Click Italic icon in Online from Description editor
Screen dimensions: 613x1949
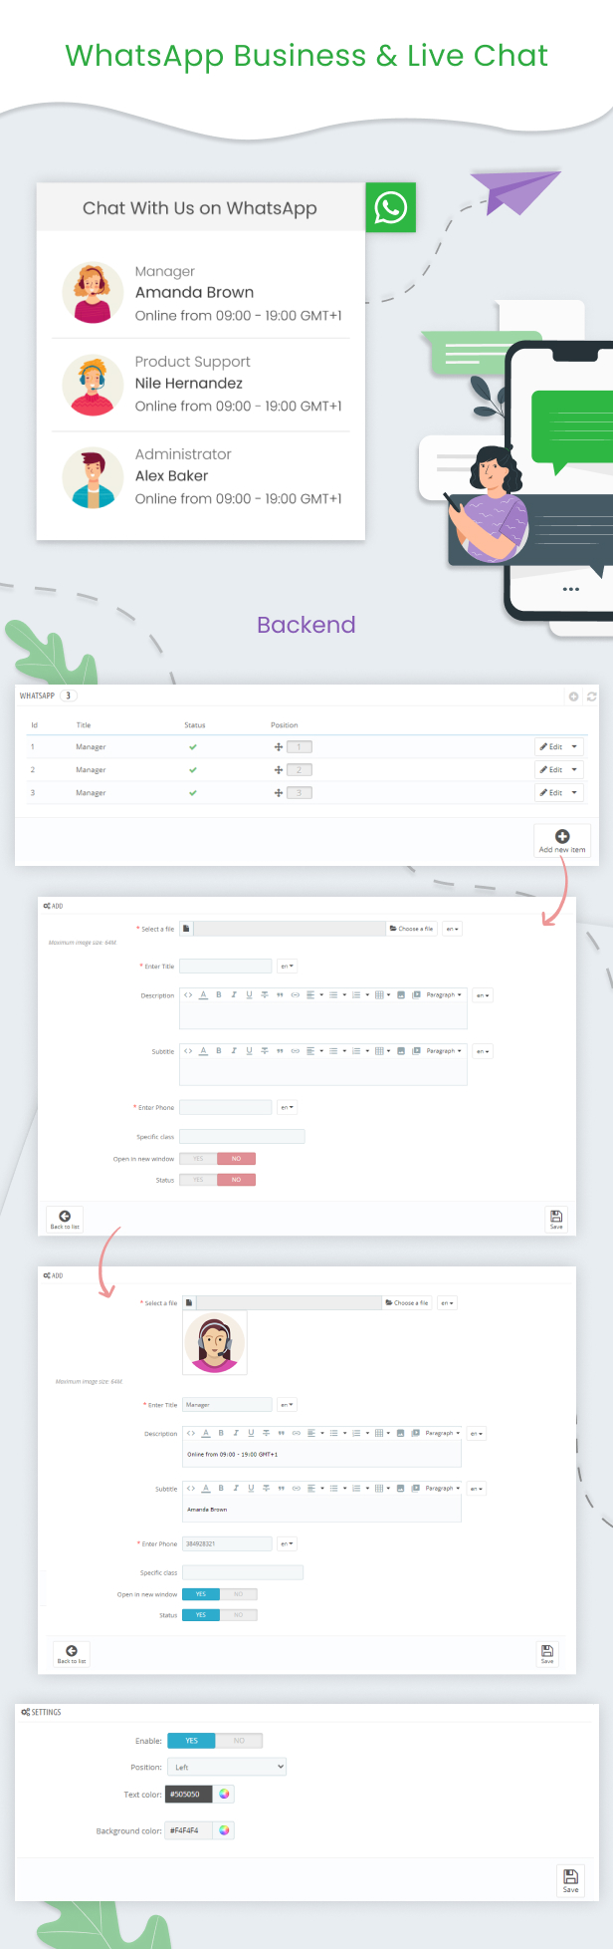(236, 1433)
